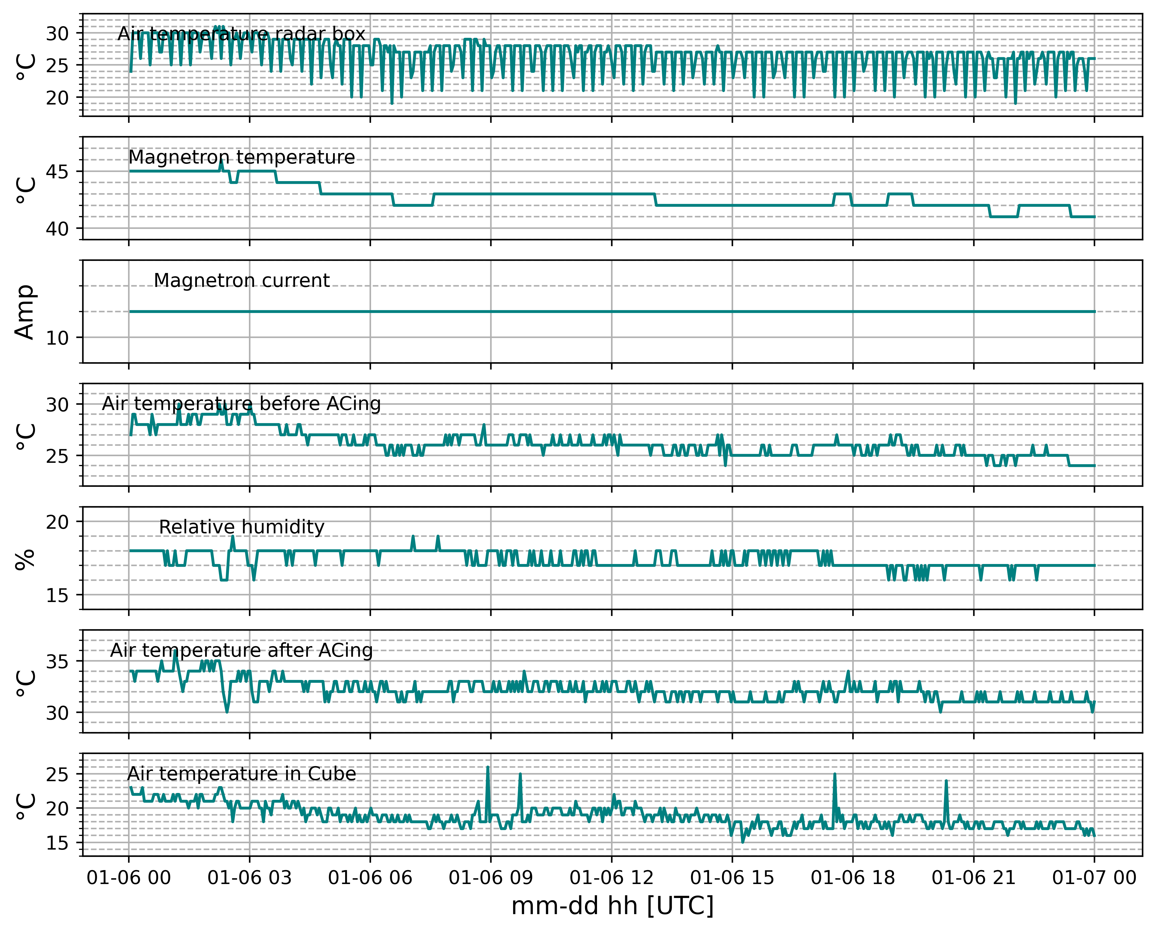1156x933 pixels.
Task: Click the "30" tick of the radar box panel
Action: tap(57, 33)
